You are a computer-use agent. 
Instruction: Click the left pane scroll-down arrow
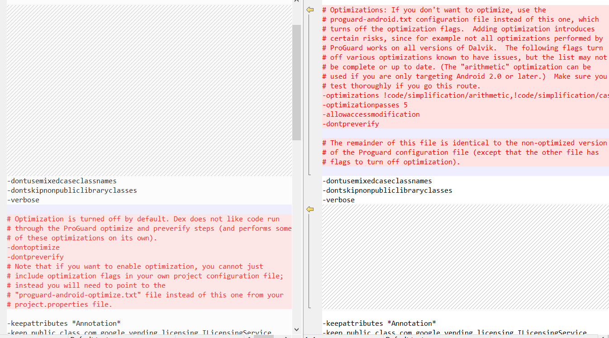(x=296, y=329)
